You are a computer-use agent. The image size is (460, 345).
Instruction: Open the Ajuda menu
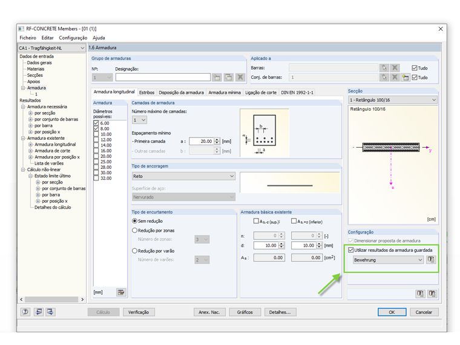tap(99, 38)
